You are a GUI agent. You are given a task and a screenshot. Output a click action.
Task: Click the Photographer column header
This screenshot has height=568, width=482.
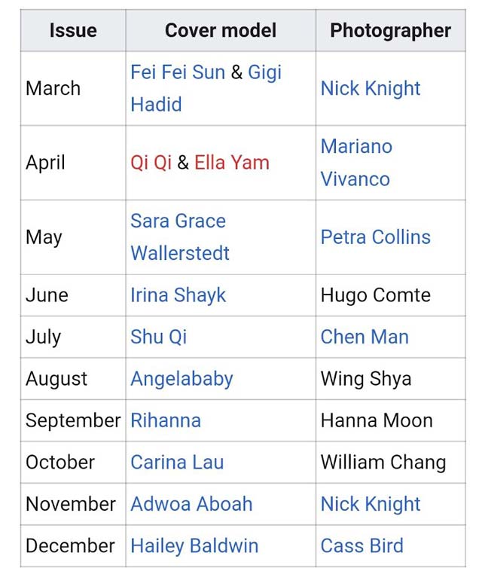point(390,30)
